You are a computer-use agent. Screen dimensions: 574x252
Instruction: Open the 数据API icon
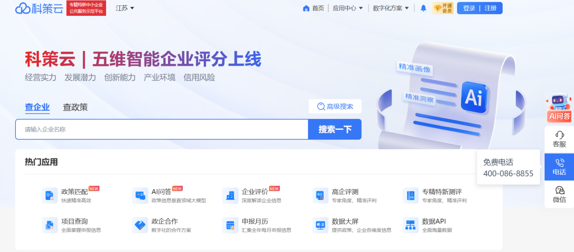point(410,225)
